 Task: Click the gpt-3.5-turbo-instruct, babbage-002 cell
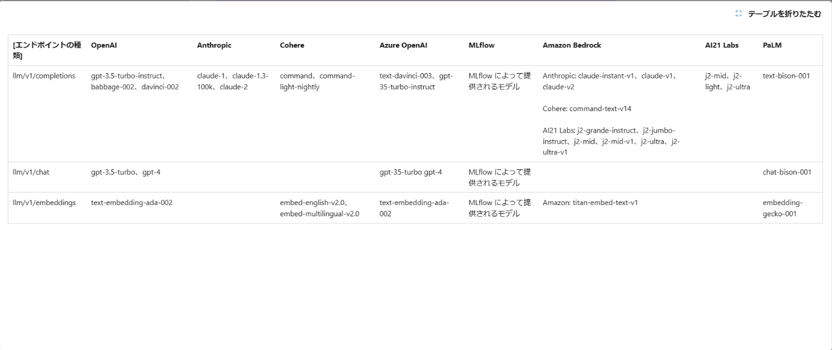pos(135,81)
